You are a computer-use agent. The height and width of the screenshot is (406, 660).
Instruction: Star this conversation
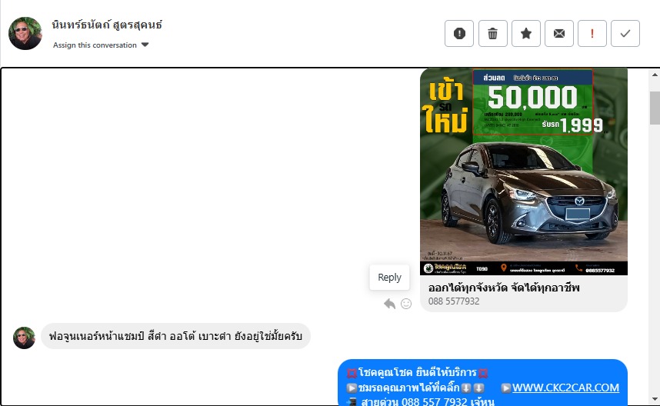coord(525,33)
